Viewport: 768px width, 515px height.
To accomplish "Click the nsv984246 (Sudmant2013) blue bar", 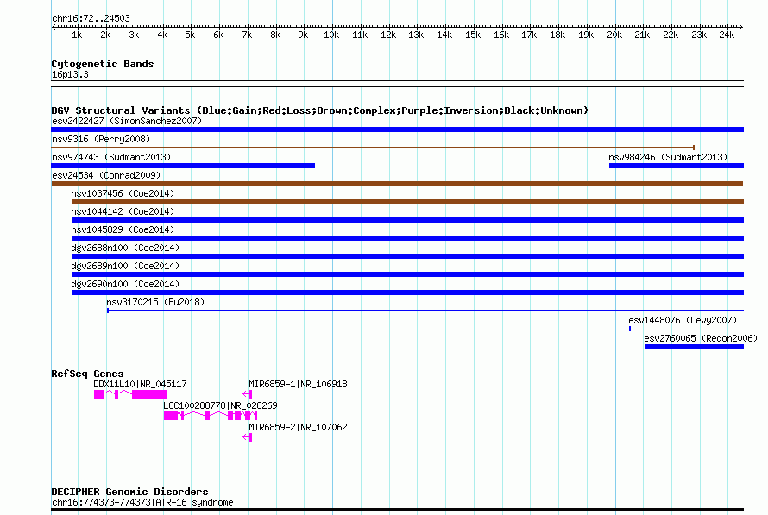I will [x=677, y=166].
